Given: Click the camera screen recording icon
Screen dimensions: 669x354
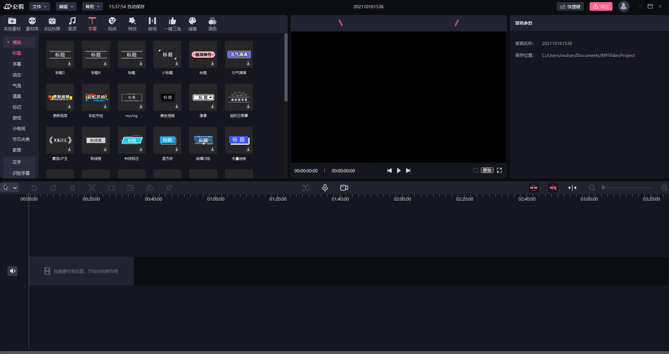Looking at the screenshot, I should (x=344, y=188).
